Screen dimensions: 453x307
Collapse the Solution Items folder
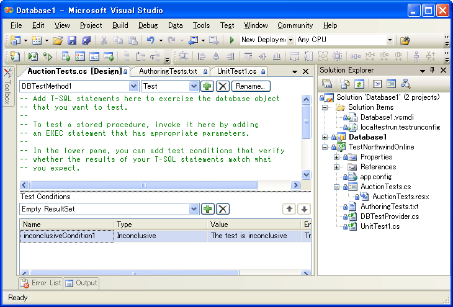tap(325, 107)
